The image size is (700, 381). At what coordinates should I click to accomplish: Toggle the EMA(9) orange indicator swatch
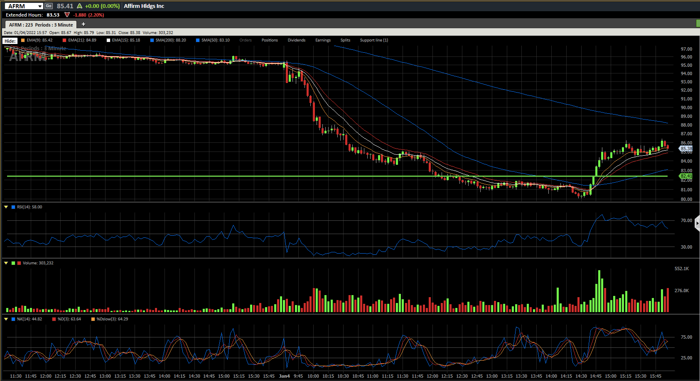click(x=23, y=40)
